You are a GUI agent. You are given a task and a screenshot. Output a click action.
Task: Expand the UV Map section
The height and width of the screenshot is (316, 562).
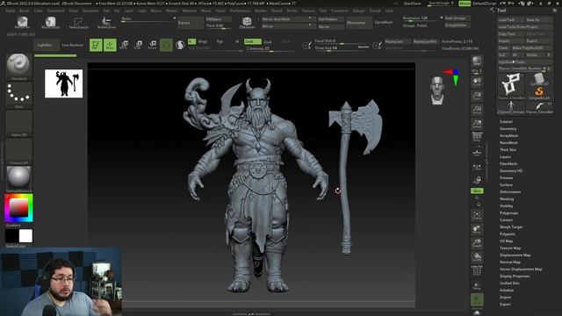(506, 241)
